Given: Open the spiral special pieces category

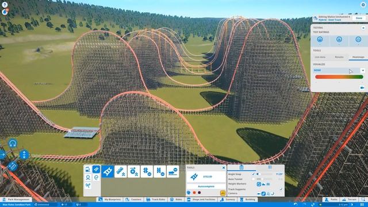Looking at the screenshot, I should [96, 178].
